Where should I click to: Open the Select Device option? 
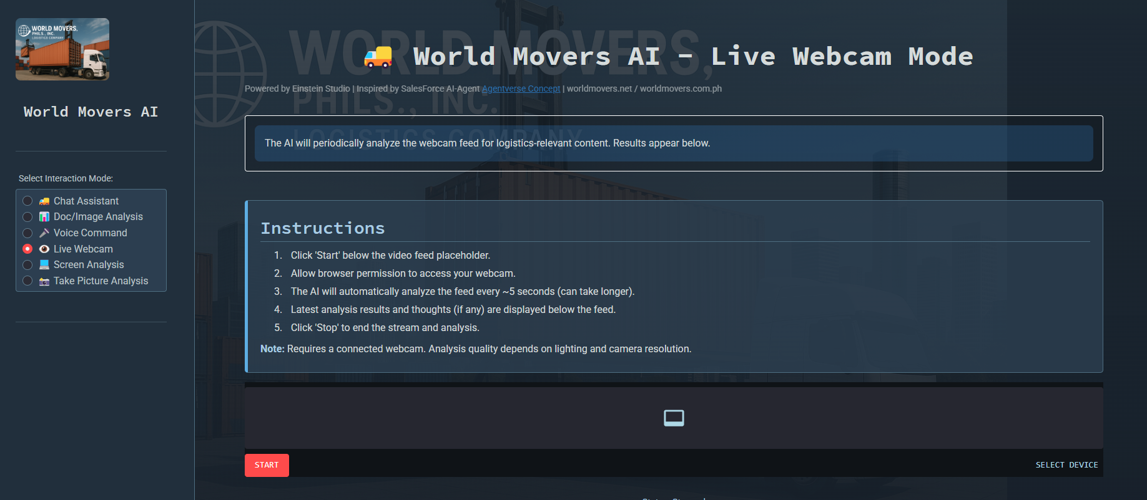click(x=1066, y=465)
